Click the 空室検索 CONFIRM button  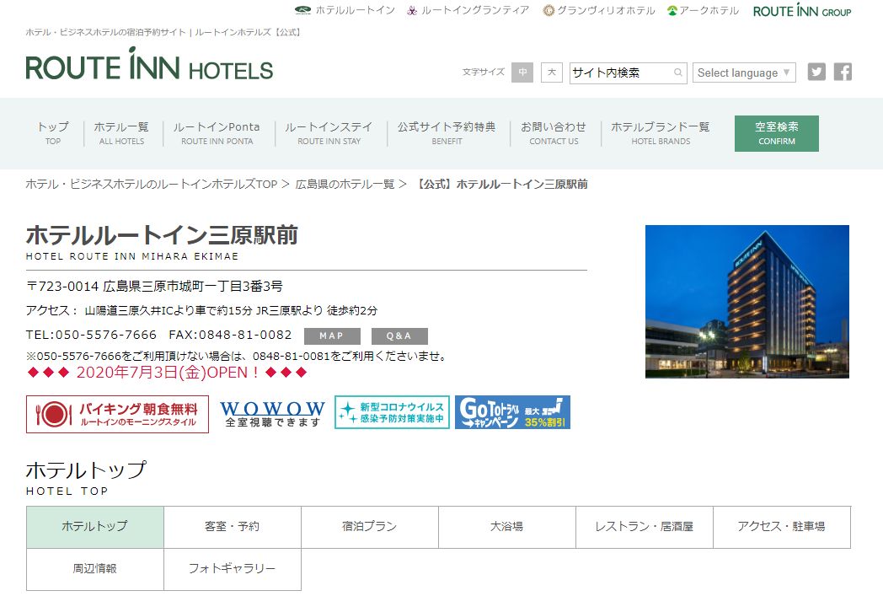[777, 133]
